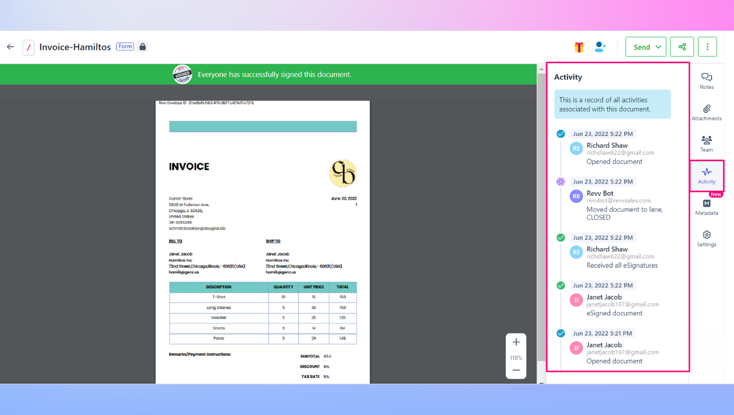Click the 110% zoom level control
734x415 pixels.
point(516,356)
